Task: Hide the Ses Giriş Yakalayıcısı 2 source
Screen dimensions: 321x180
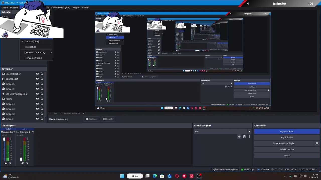Action: tap(37, 94)
